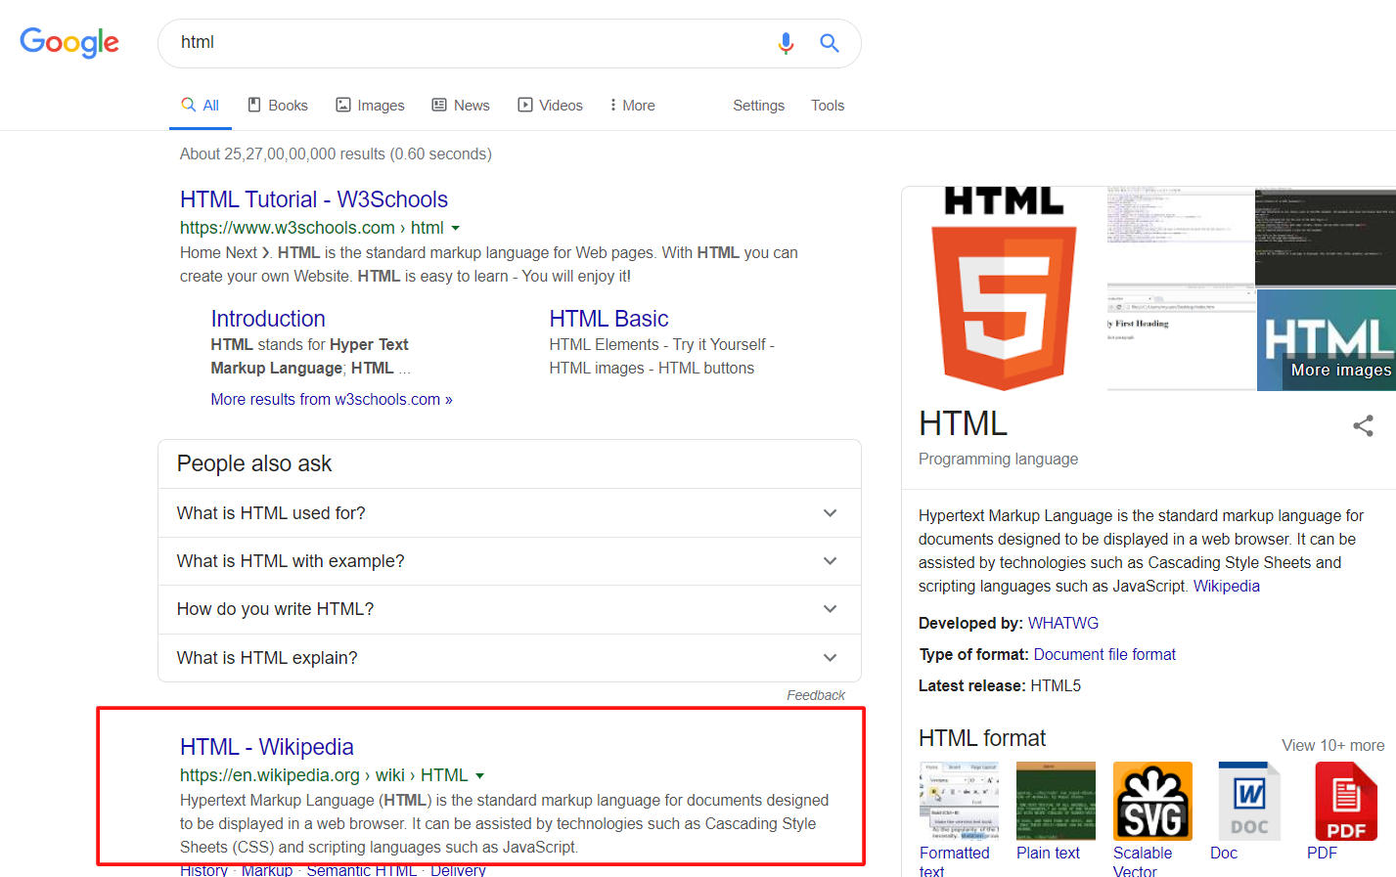The image size is (1396, 877).
Task: Open the Formatted text link label
Action: 955,861
